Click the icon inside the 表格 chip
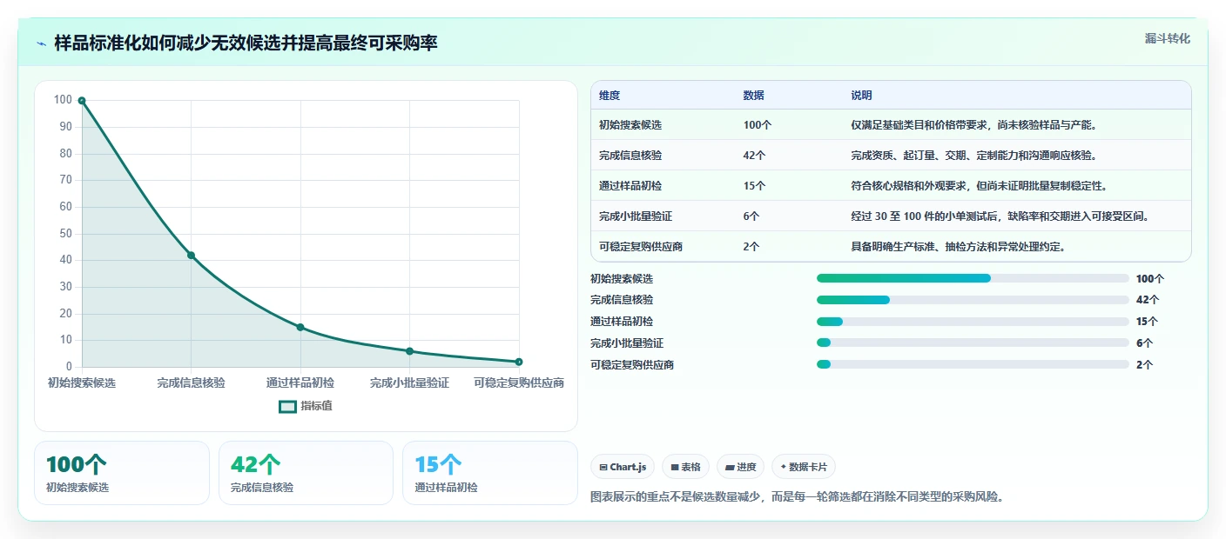1226x539 pixels. [675, 467]
